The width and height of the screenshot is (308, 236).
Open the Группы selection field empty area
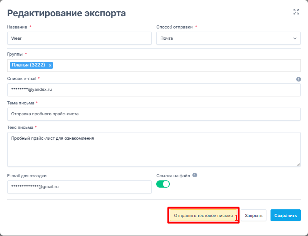[x=176, y=65]
